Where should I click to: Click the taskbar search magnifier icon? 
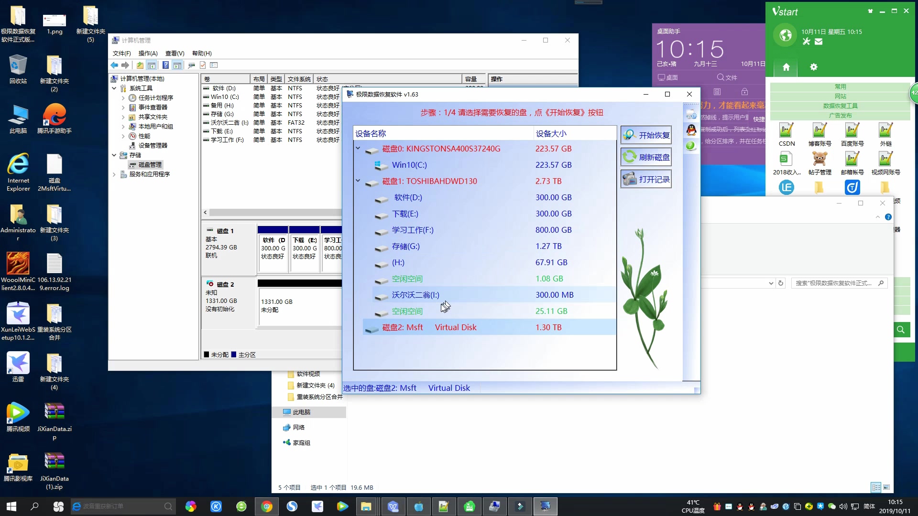point(34,506)
